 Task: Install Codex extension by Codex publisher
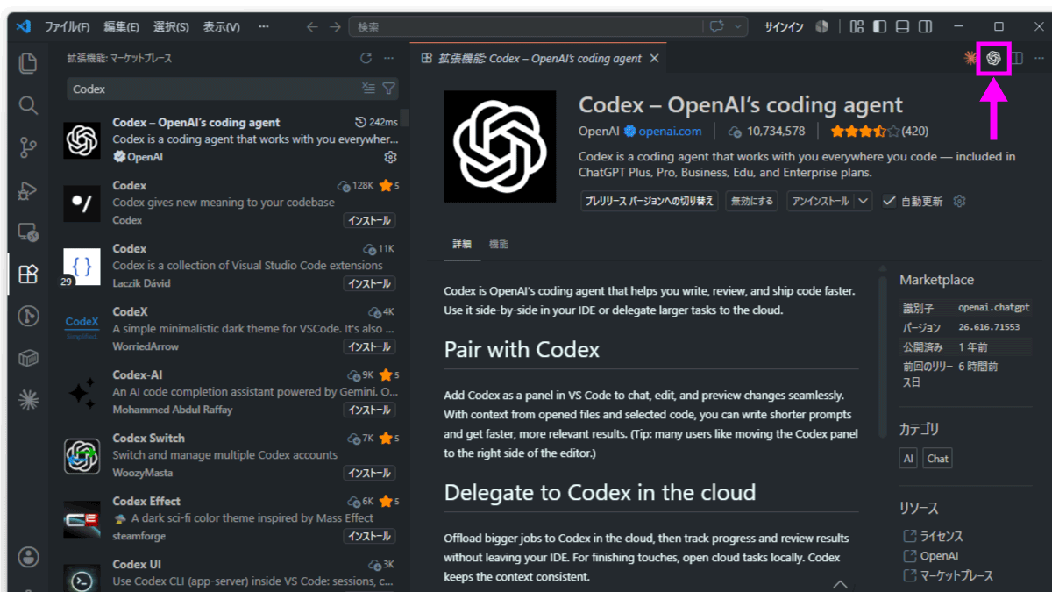tap(369, 220)
